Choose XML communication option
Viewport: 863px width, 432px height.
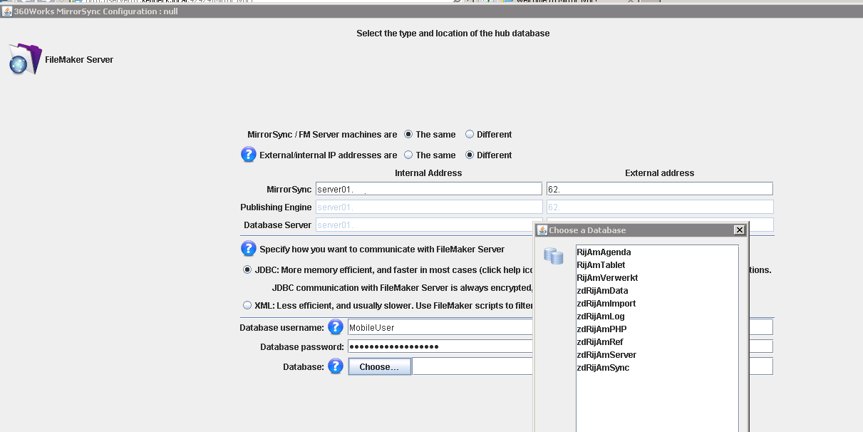247,305
